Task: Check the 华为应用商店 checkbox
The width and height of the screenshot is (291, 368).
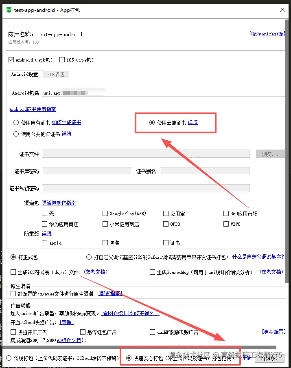Action: pos(44,224)
